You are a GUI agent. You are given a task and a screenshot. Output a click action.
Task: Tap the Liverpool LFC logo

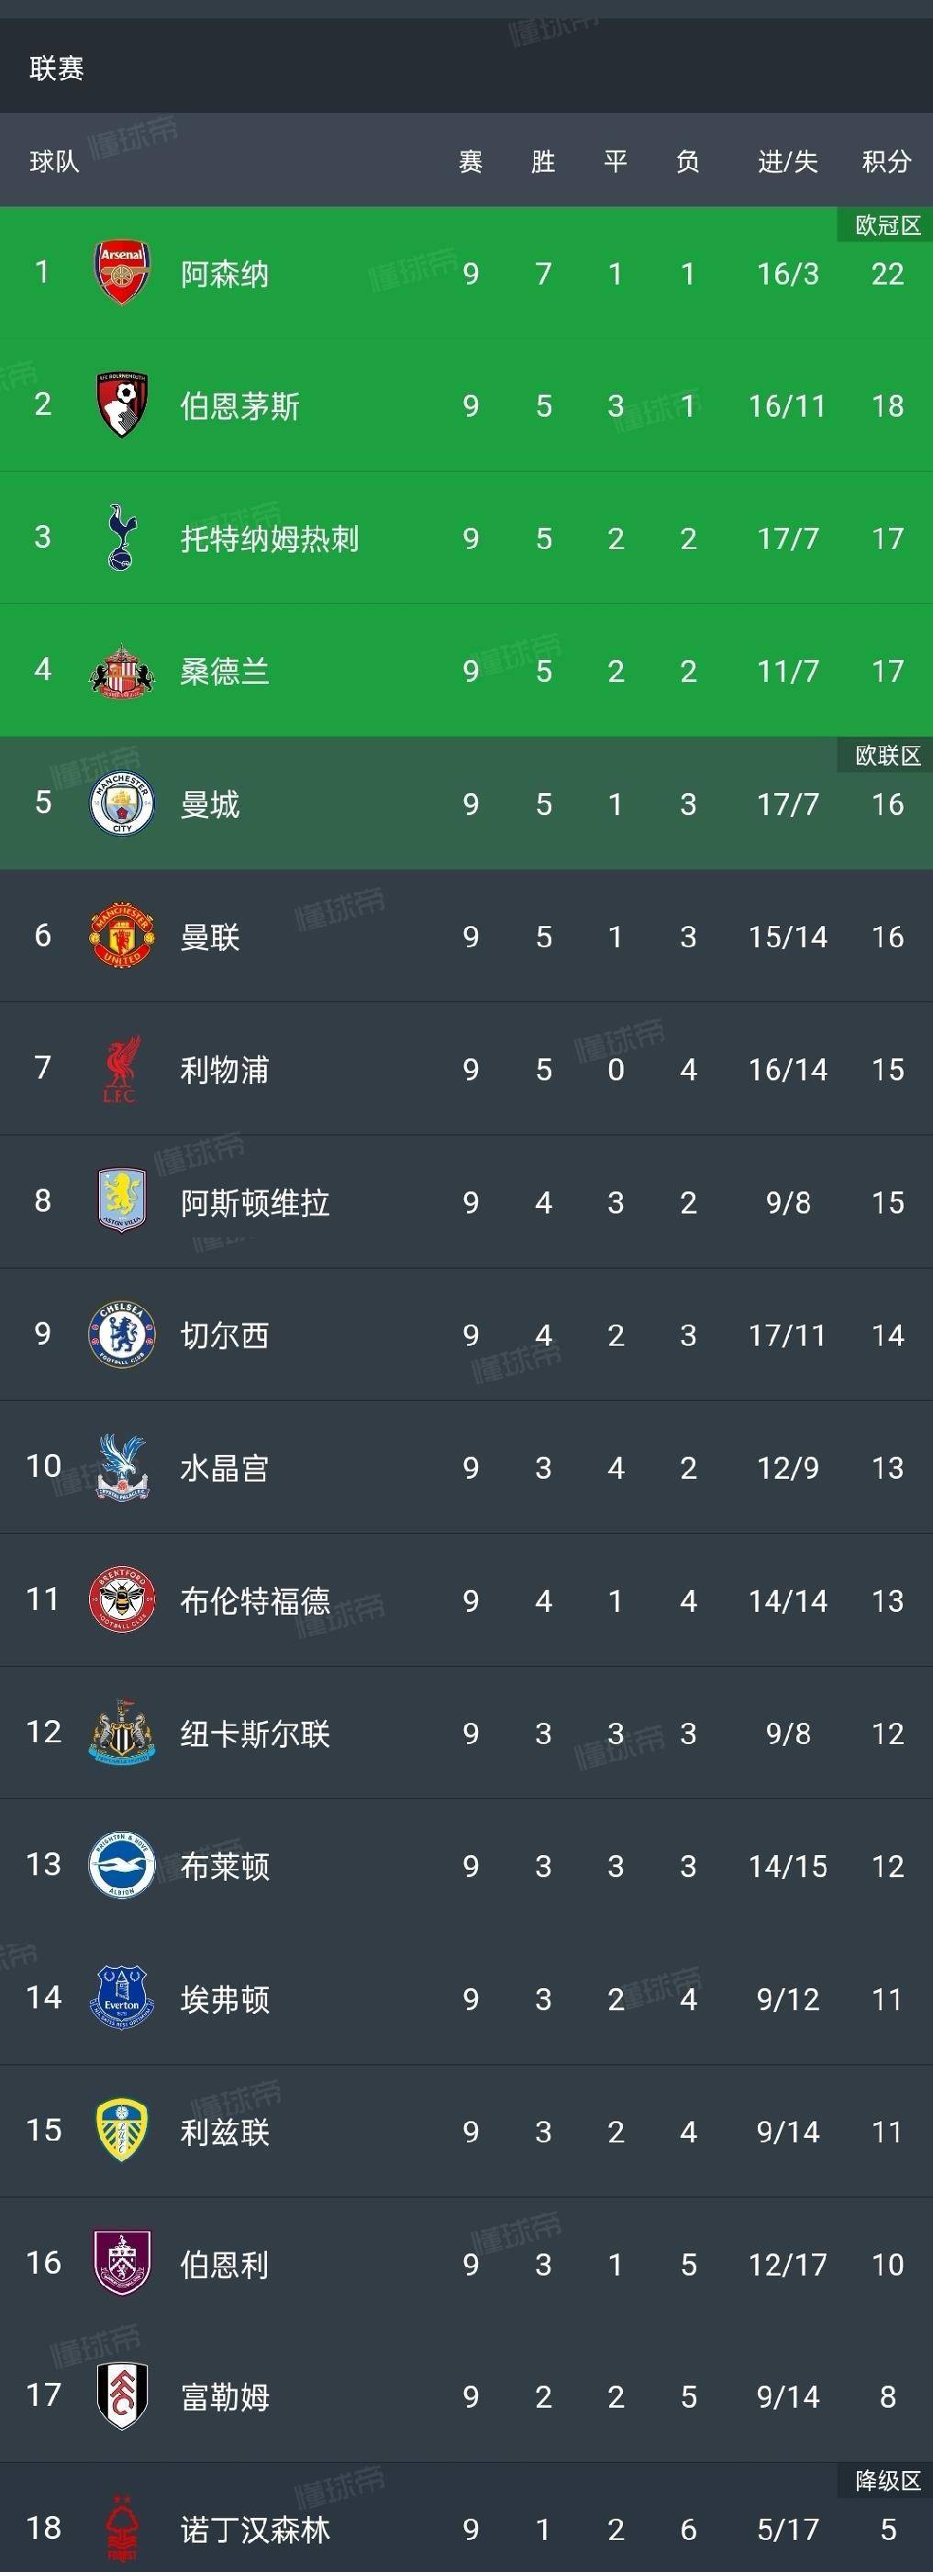(122, 1069)
